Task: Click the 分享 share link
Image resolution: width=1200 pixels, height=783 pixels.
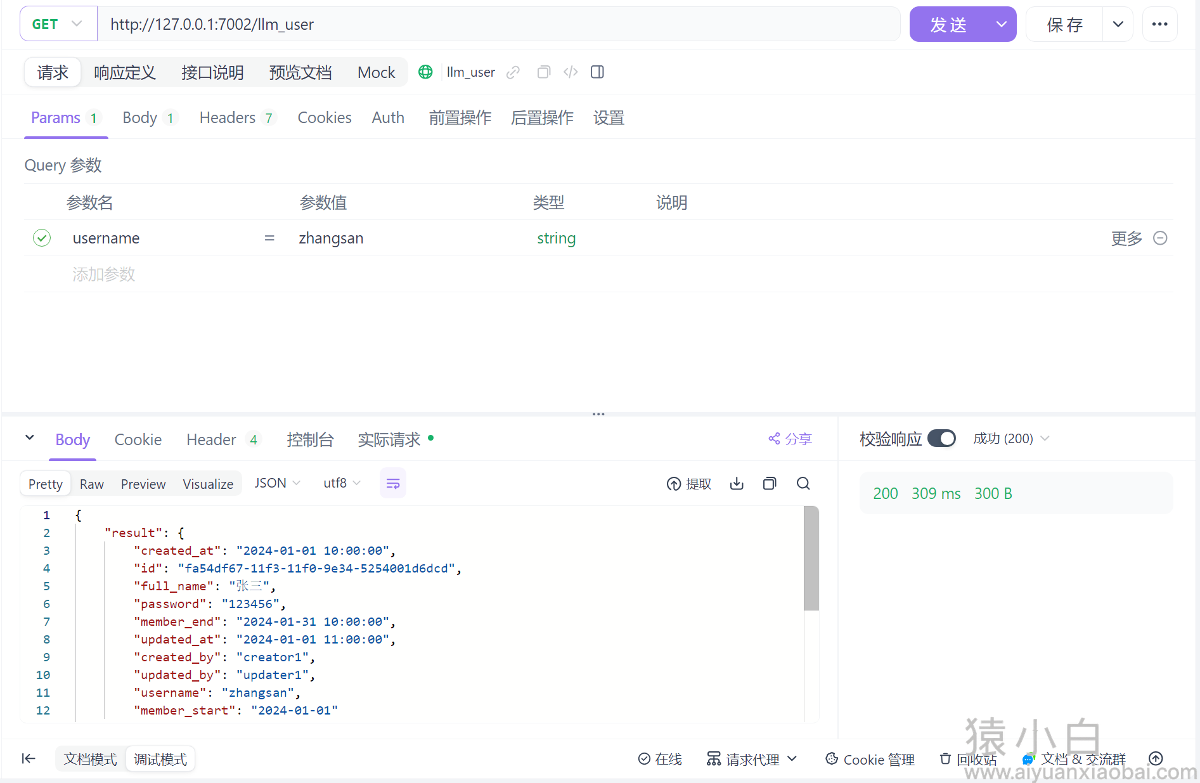Action: click(x=790, y=439)
